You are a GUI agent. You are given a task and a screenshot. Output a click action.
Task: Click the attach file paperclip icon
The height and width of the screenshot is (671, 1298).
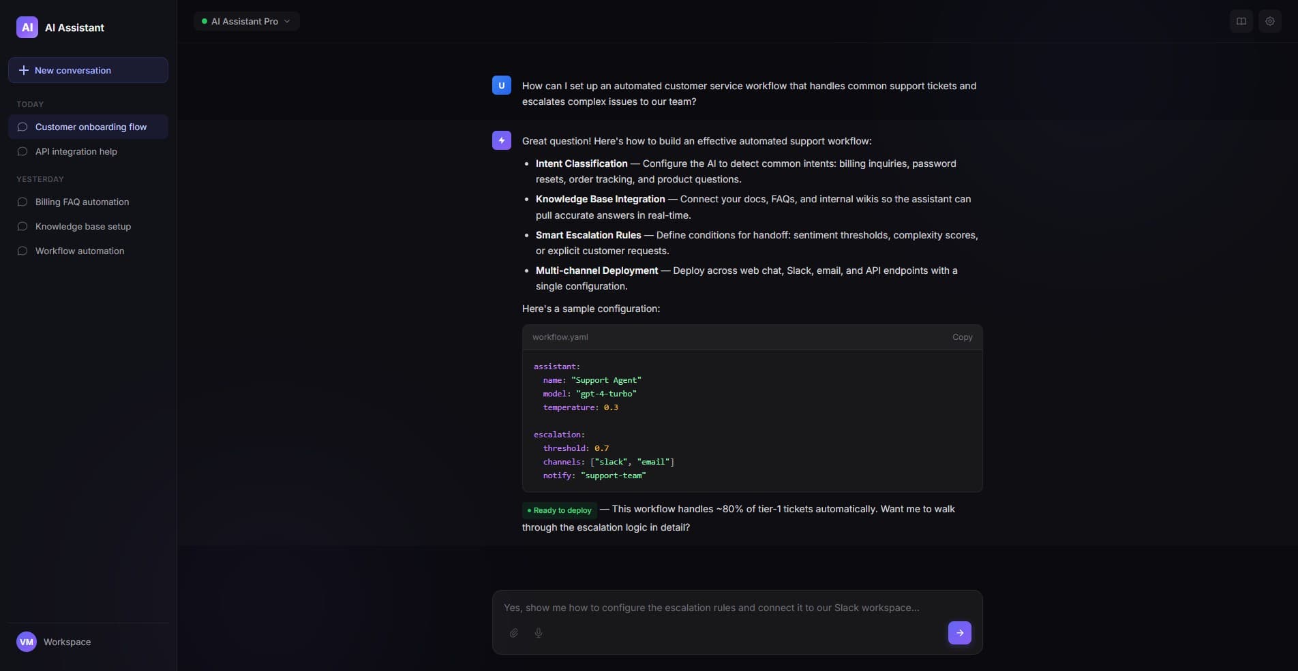(x=514, y=633)
